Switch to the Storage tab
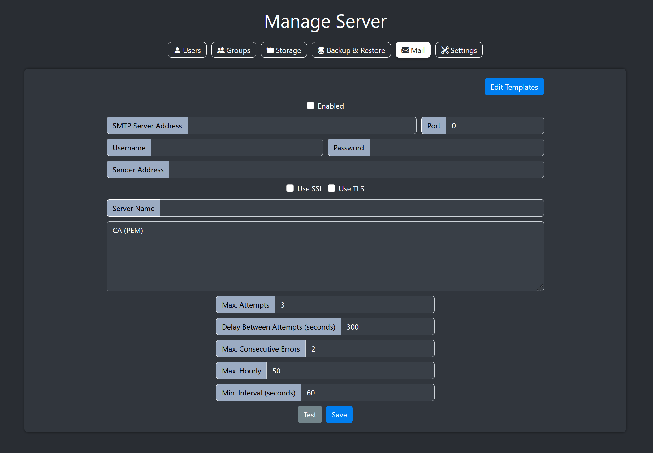This screenshot has height=453, width=653. [x=284, y=50]
